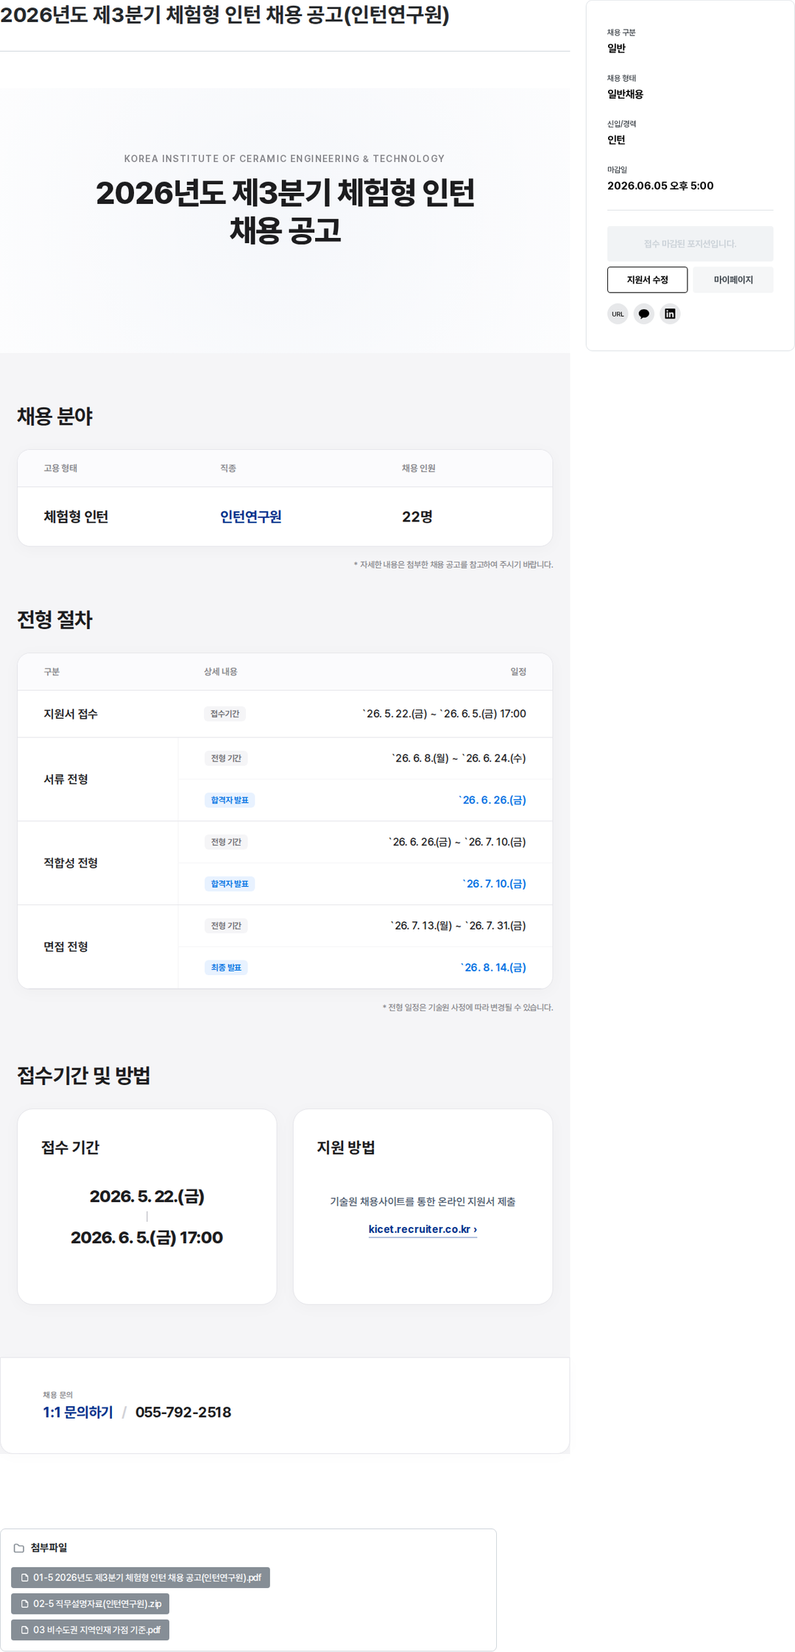Open 마이페이지
The image size is (795, 1652).
click(x=733, y=280)
